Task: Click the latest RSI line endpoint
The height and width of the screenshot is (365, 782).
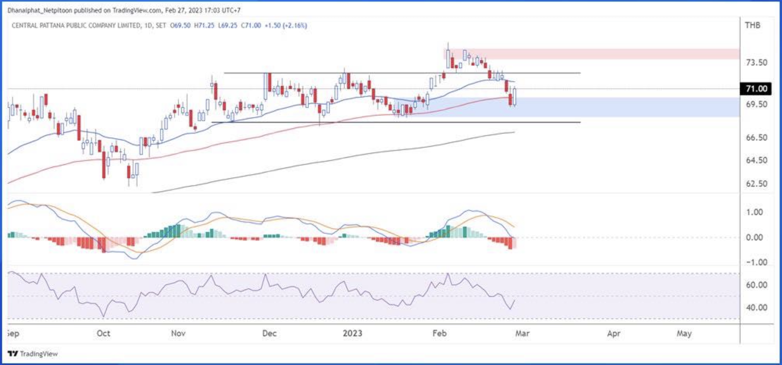Action: tap(514, 300)
